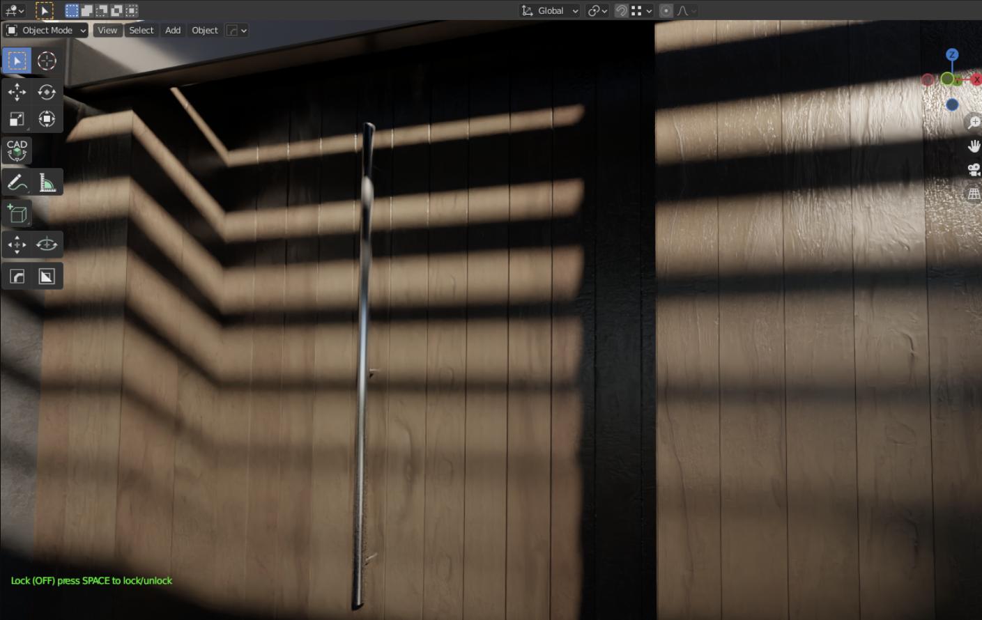Toggle proportional editing in header
982x620 pixels.
(x=666, y=10)
